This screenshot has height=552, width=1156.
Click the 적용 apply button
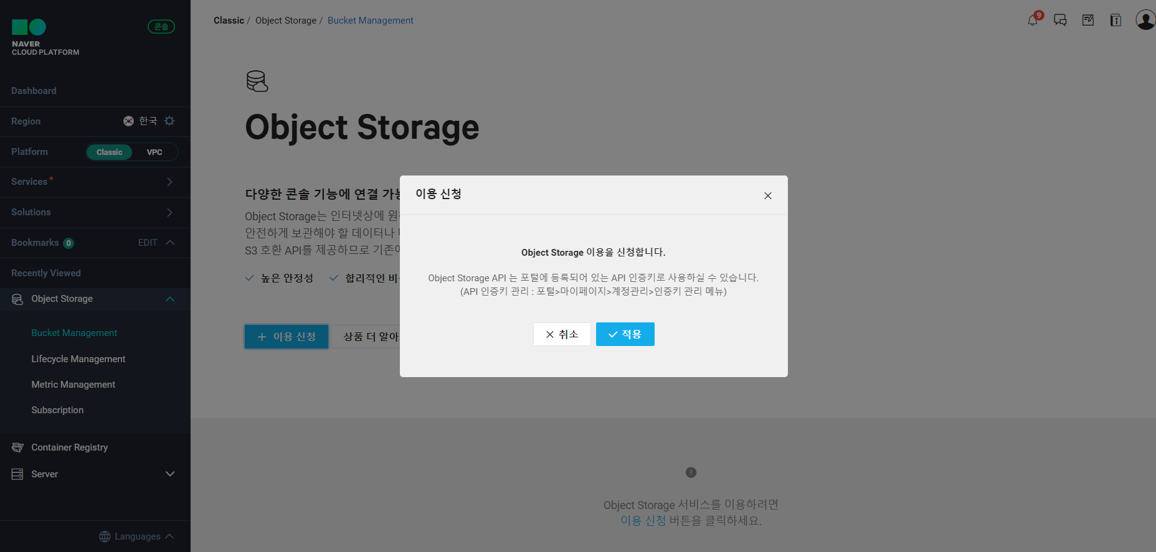pyautogui.click(x=625, y=334)
